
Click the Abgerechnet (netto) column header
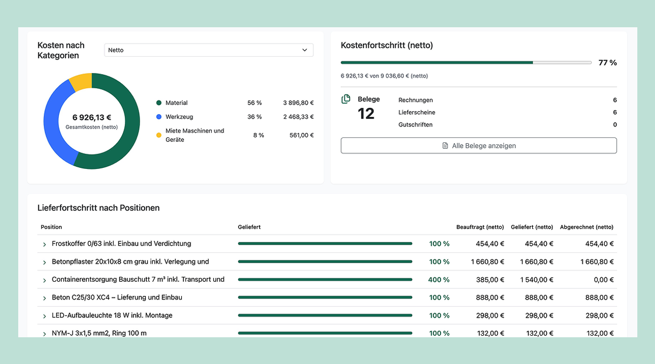(587, 227)
